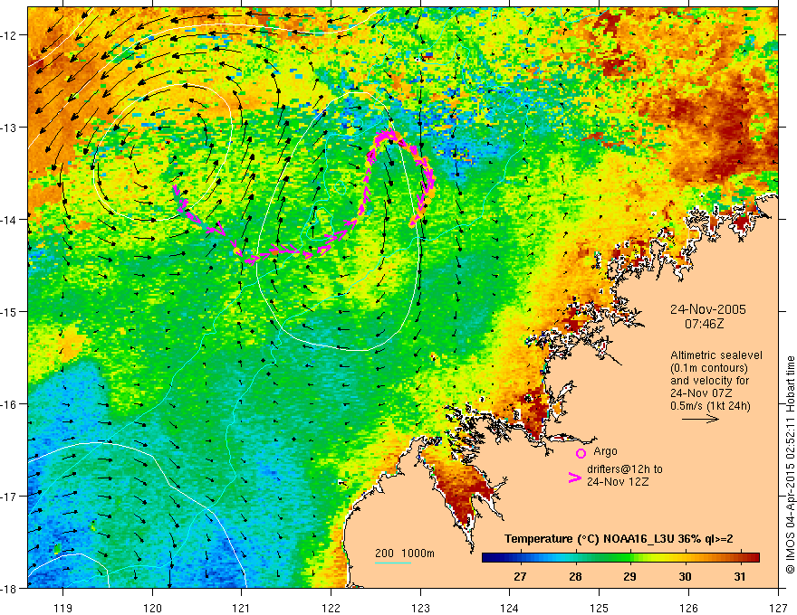
Task: Click the latitude axis label -14
Action: 9,220
